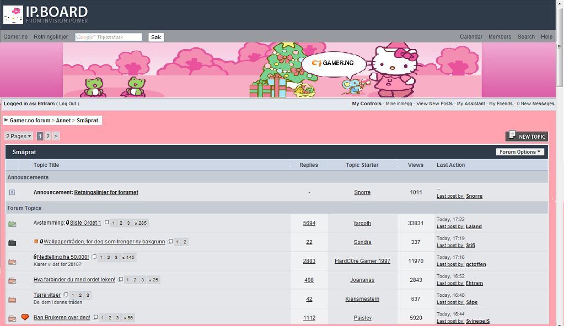
Task: Click the announcement icon beside Retningslinjer for forumet
Action: tap(12, 192)
